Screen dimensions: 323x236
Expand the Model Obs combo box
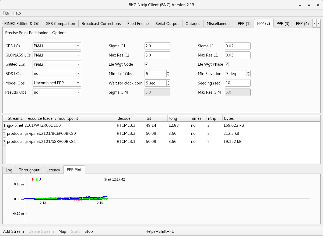(57, 83)
